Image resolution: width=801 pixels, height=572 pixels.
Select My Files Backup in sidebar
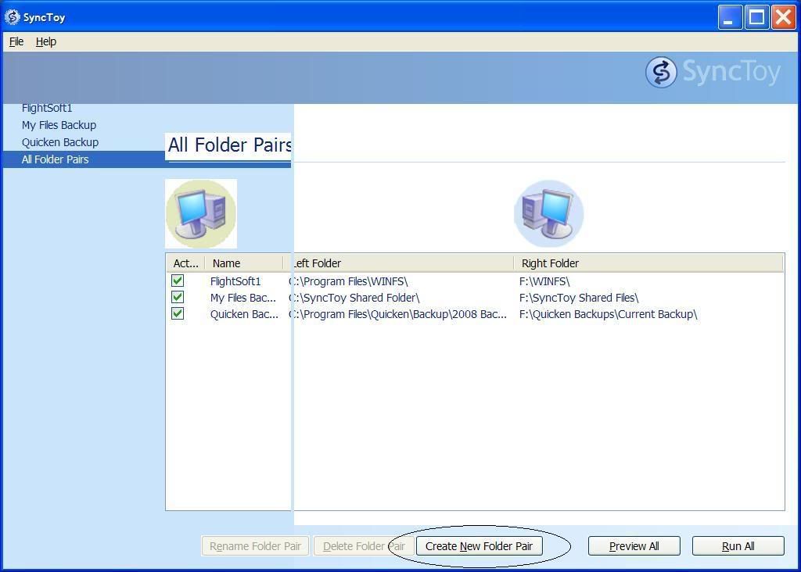tap(59, 125)
